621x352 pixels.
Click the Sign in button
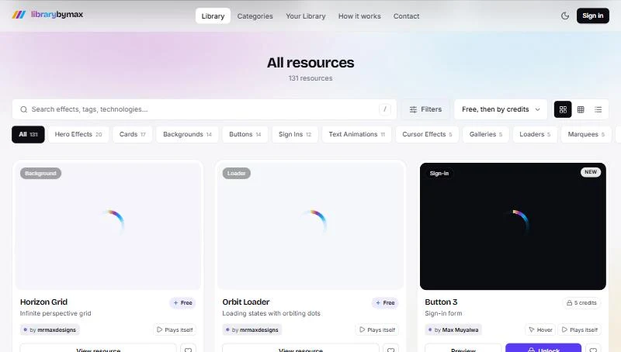pyautogui.click(x=592, y=16)
